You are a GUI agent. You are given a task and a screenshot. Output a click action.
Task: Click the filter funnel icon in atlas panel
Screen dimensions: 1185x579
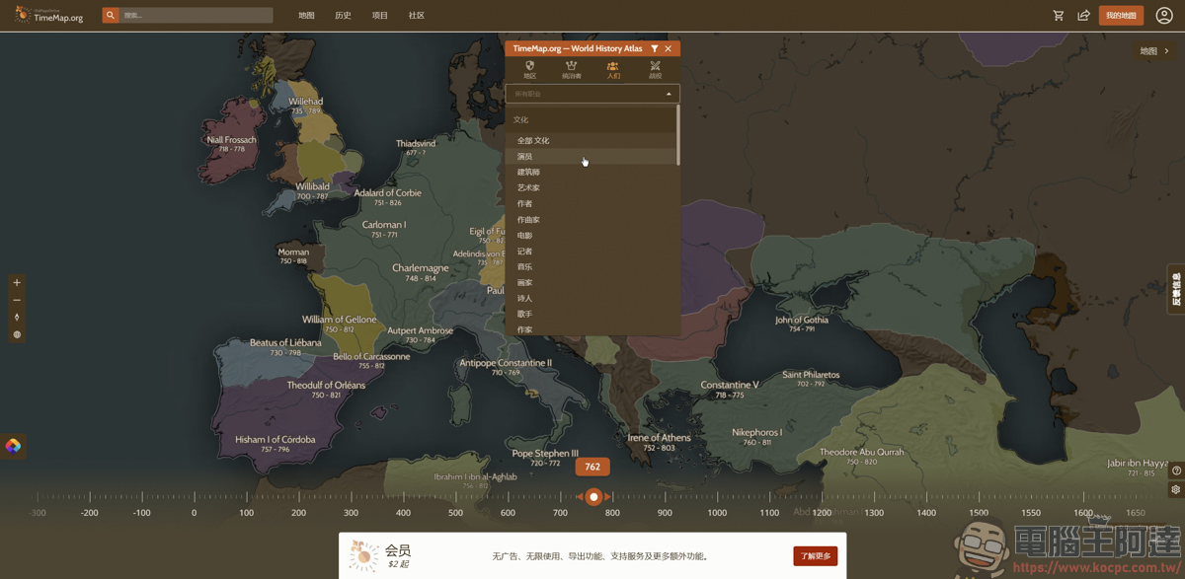tap(655, 48)
